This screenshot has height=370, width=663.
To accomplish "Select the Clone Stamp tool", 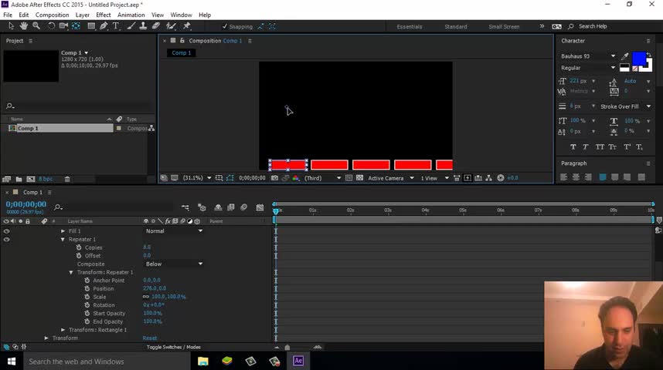I will (x=143, y=26).
